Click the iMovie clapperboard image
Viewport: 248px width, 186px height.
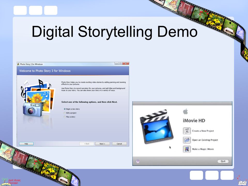[157, 127]
